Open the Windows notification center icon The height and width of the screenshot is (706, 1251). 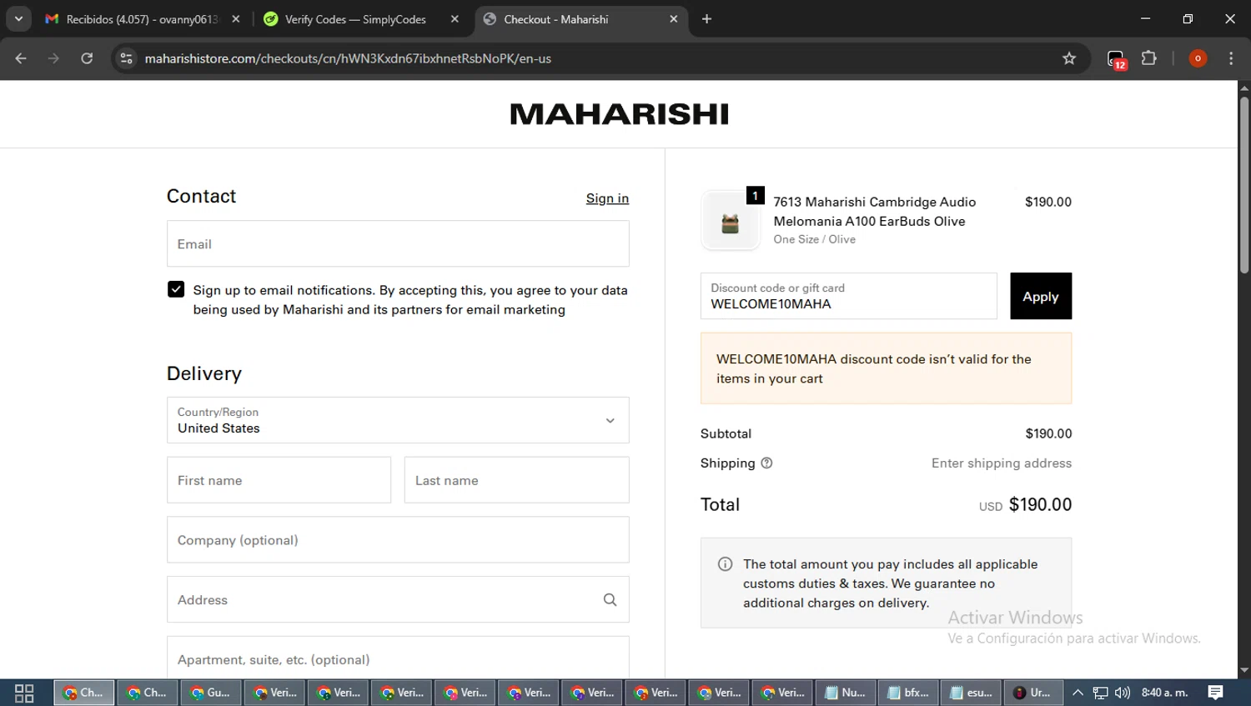point(1215,693)
